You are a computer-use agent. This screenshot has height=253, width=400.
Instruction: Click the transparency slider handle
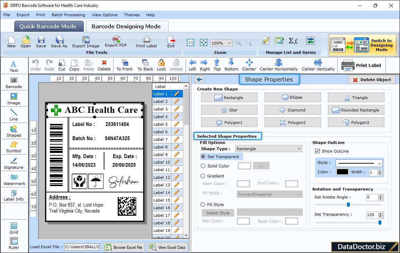click(x=380, y=223)
